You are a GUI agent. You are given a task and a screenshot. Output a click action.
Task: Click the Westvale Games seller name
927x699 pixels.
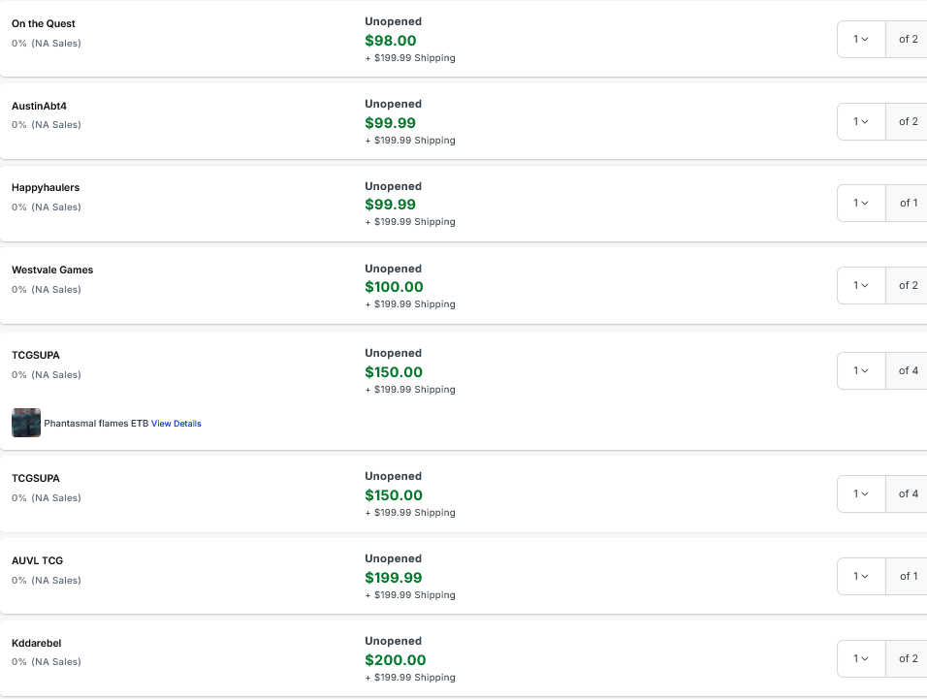click(x=52, y=270)
